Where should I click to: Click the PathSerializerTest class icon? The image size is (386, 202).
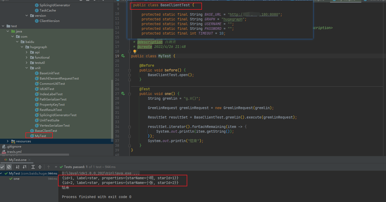pos(37,99)
